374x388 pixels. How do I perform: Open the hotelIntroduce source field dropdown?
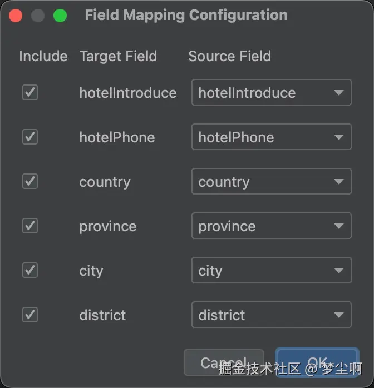pos(271,92)
